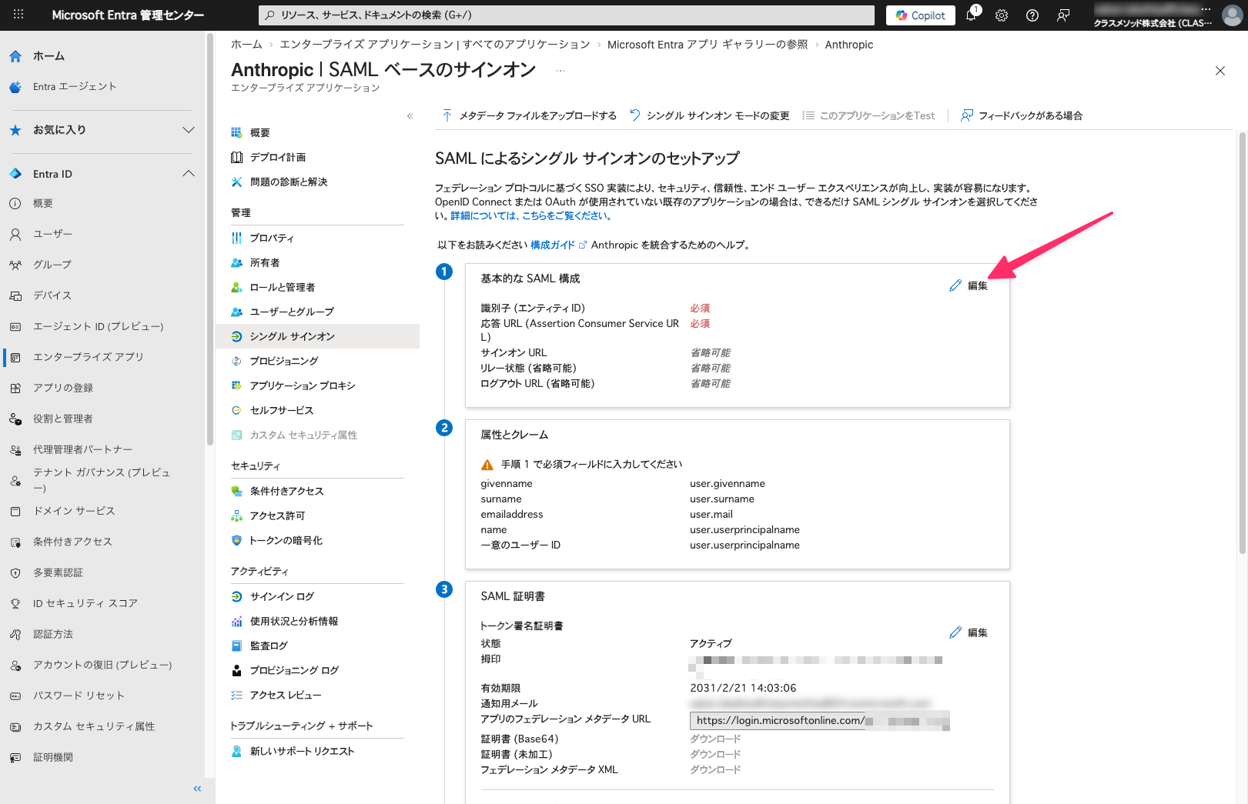Click the notifications bell icon
The height and width of the screenshot is (804, 1248).
pyautogui.click(x=971, y=15)
